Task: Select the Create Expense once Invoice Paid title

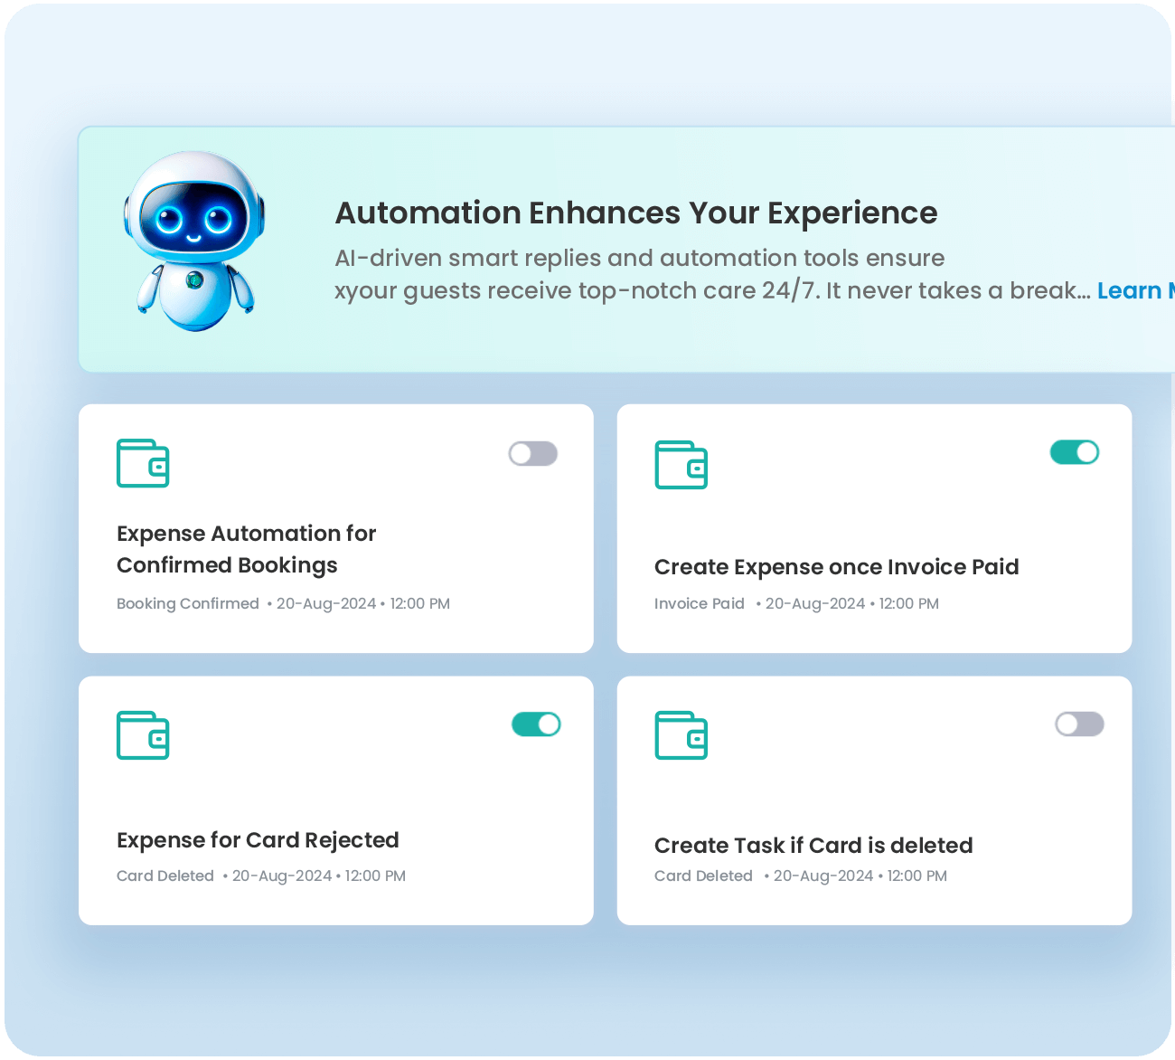Action: click(x=836, y=567)
